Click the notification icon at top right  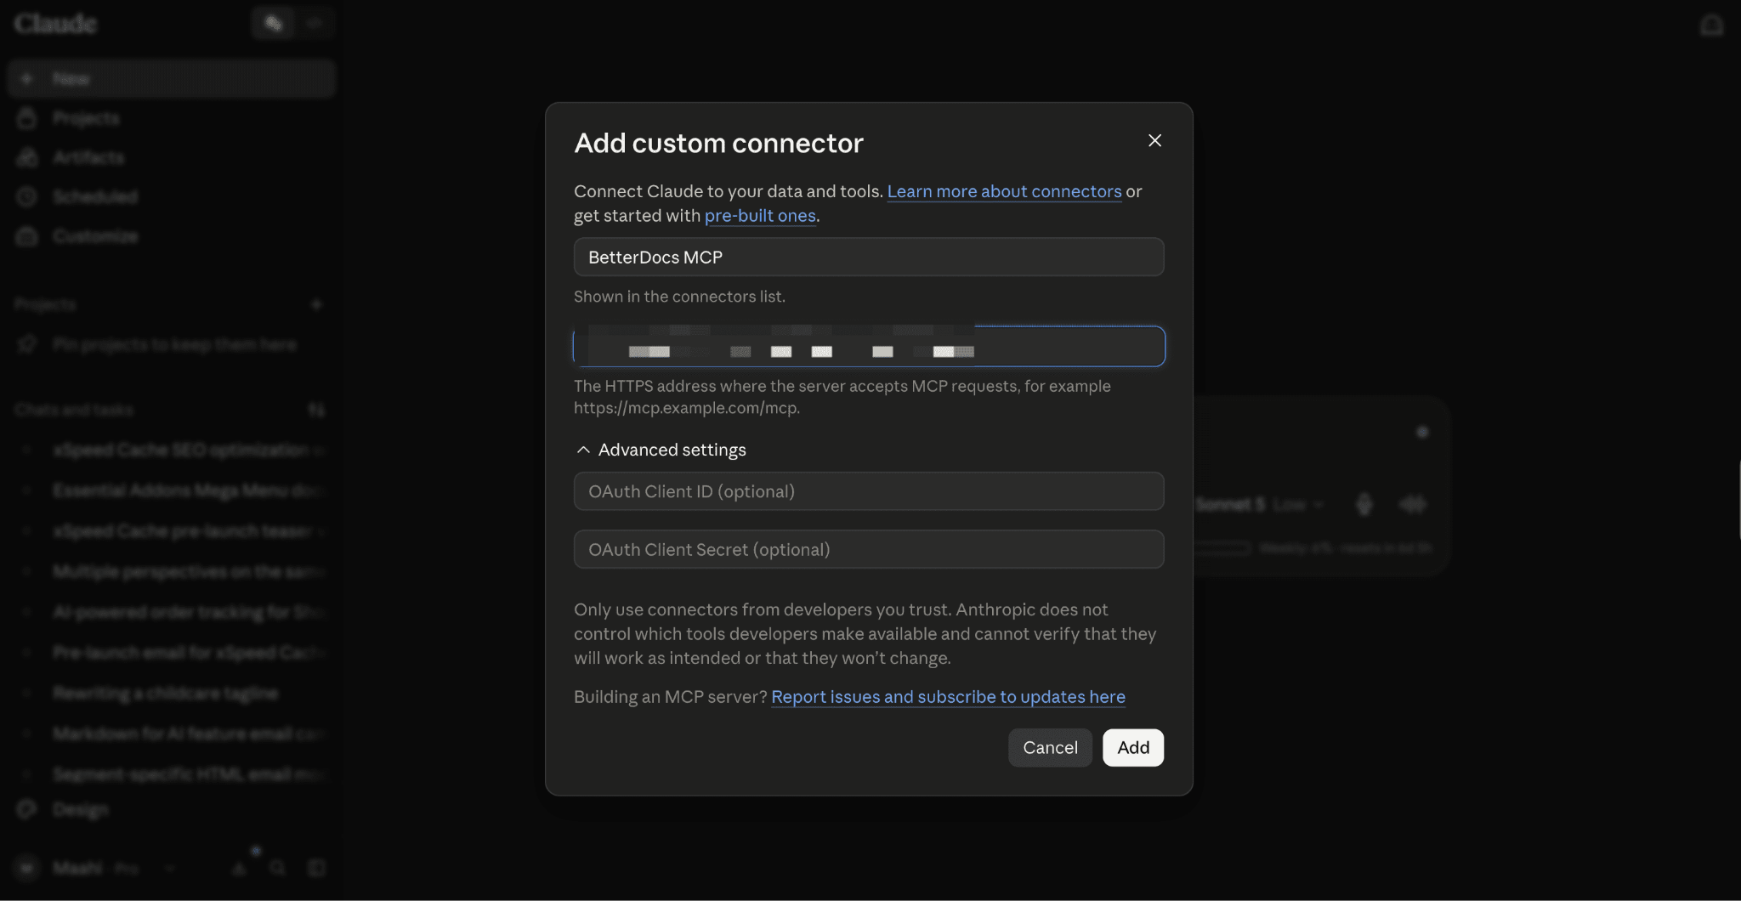(1711, 25)
